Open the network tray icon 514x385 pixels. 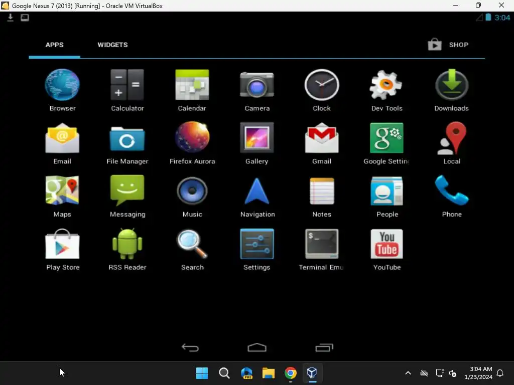(x=440, y=373)
